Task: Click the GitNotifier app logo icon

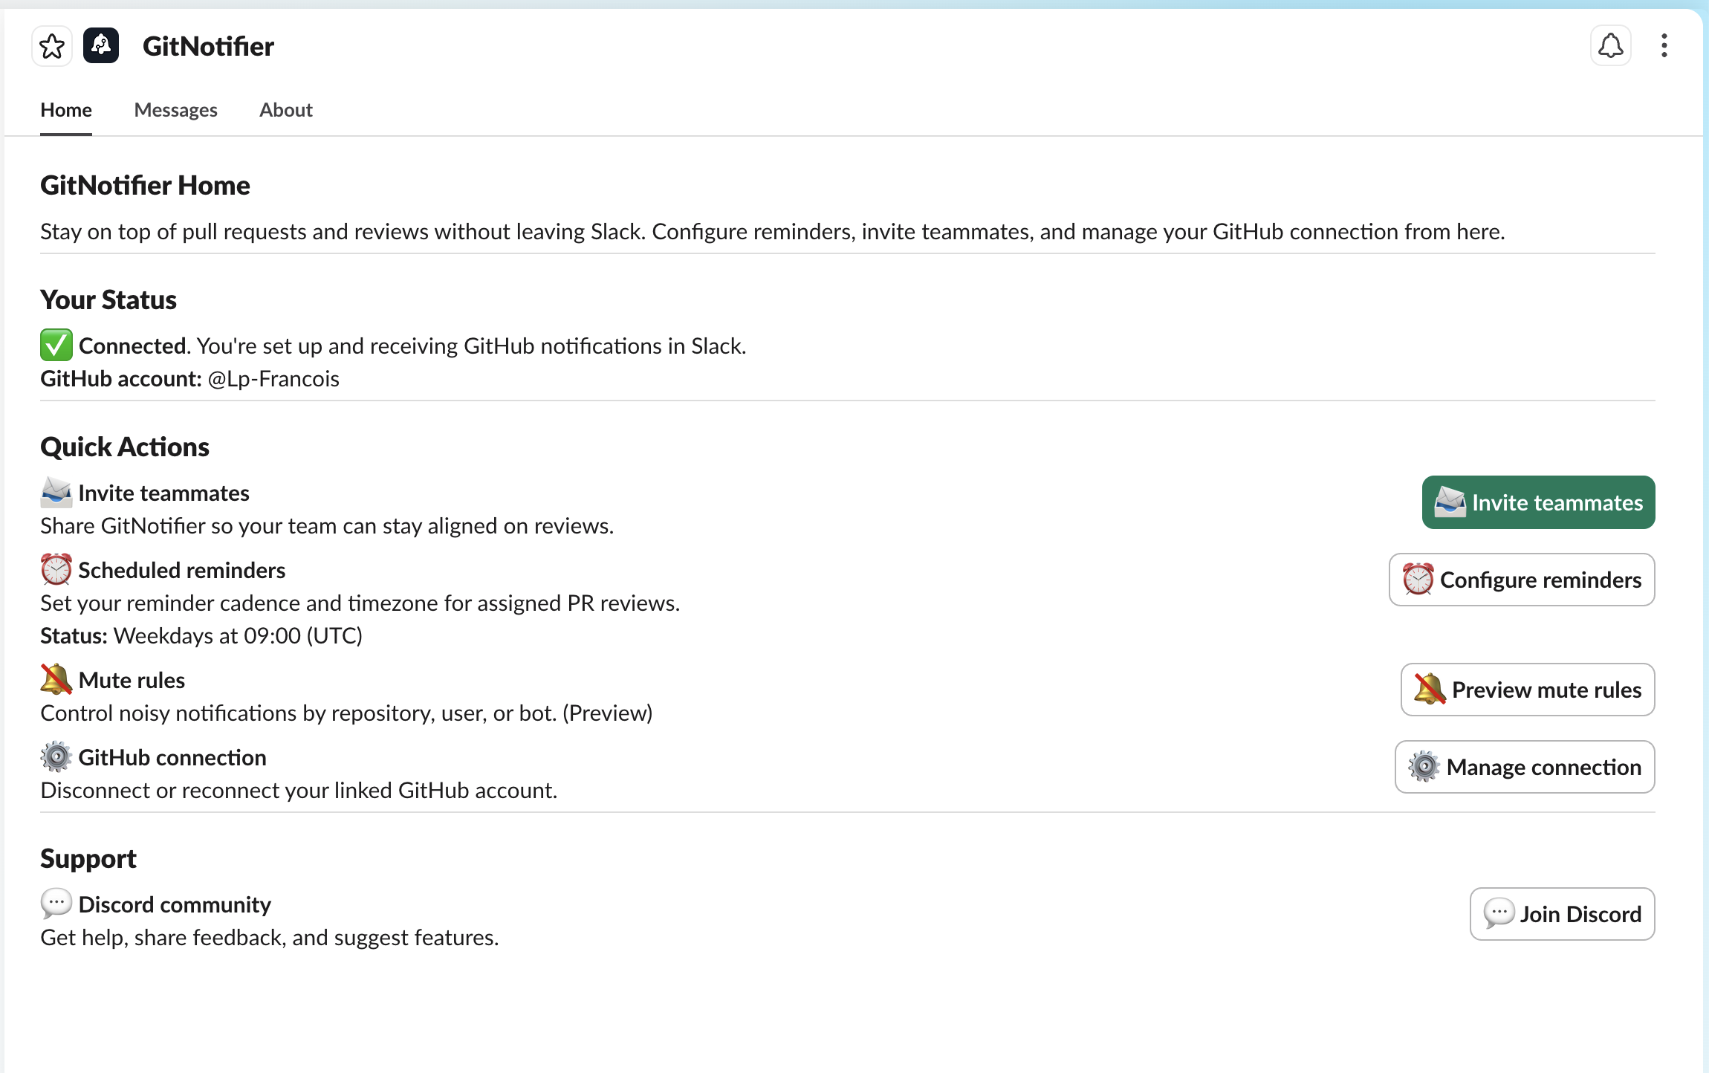Action: [101, 46]
